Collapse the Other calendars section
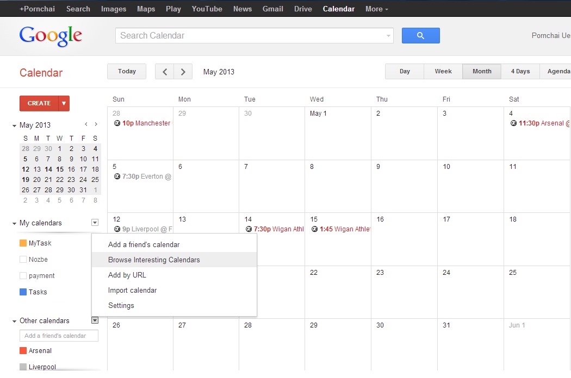 tap(14, 321)
